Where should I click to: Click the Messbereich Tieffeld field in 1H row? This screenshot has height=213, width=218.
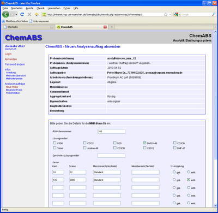pyautogui.click(x=146, y=172)
